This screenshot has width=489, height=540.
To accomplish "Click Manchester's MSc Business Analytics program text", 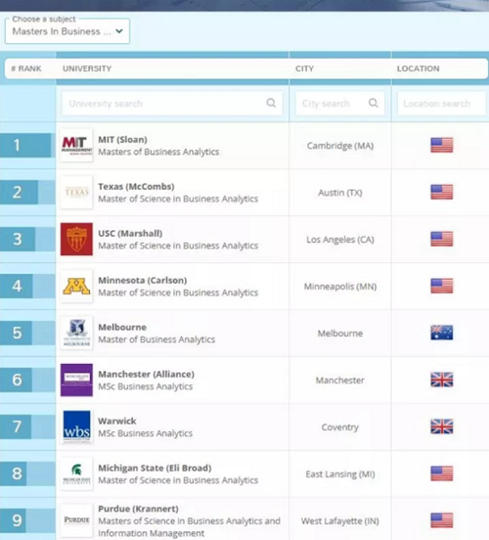I will click(x=146, y=386).
